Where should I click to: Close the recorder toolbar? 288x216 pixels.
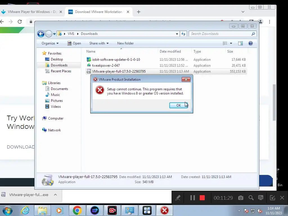coord(282,198)
